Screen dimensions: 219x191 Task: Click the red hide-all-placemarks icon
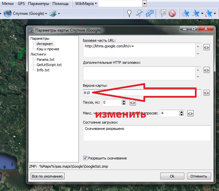point(172,13)
